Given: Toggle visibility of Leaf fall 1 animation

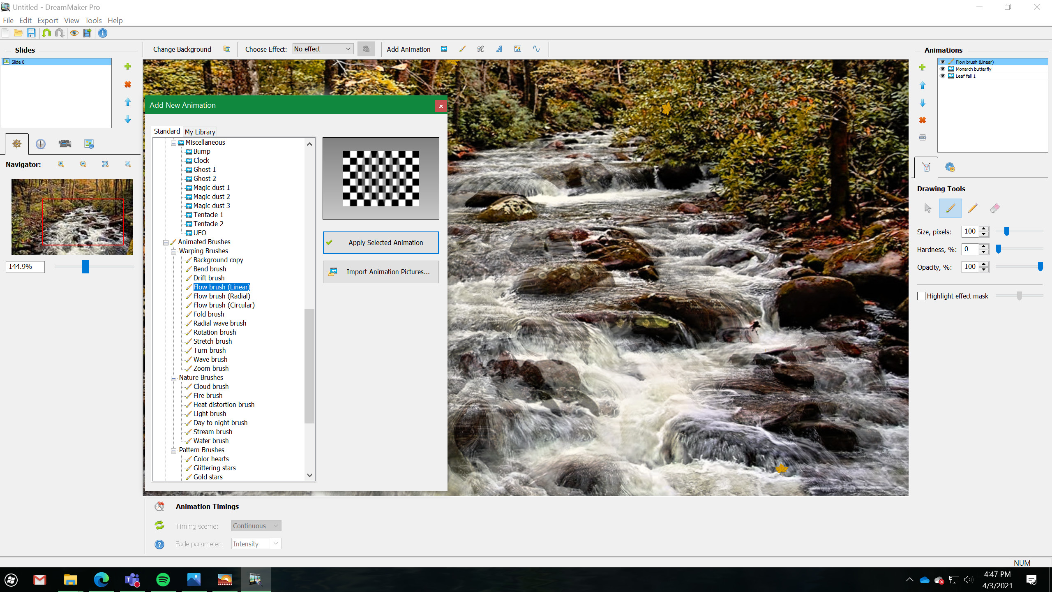Looking at the screenshot, I should [x=942, y=76].
